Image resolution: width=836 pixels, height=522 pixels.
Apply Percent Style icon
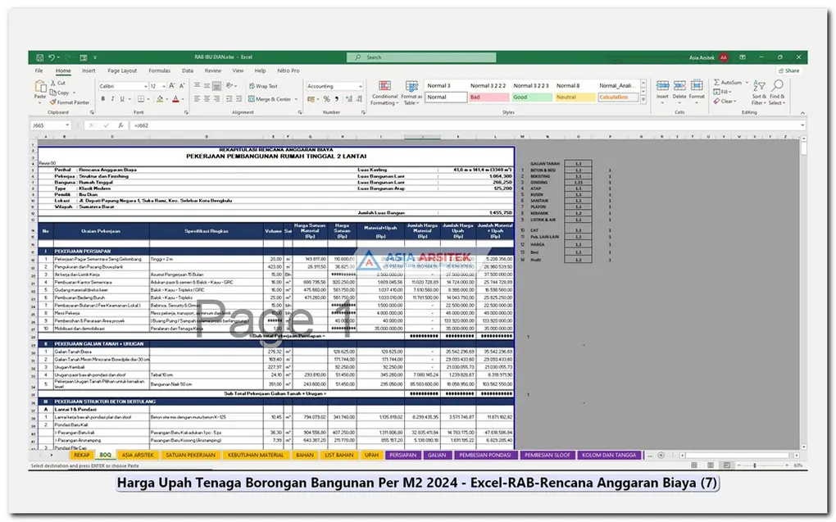point(327,99)
